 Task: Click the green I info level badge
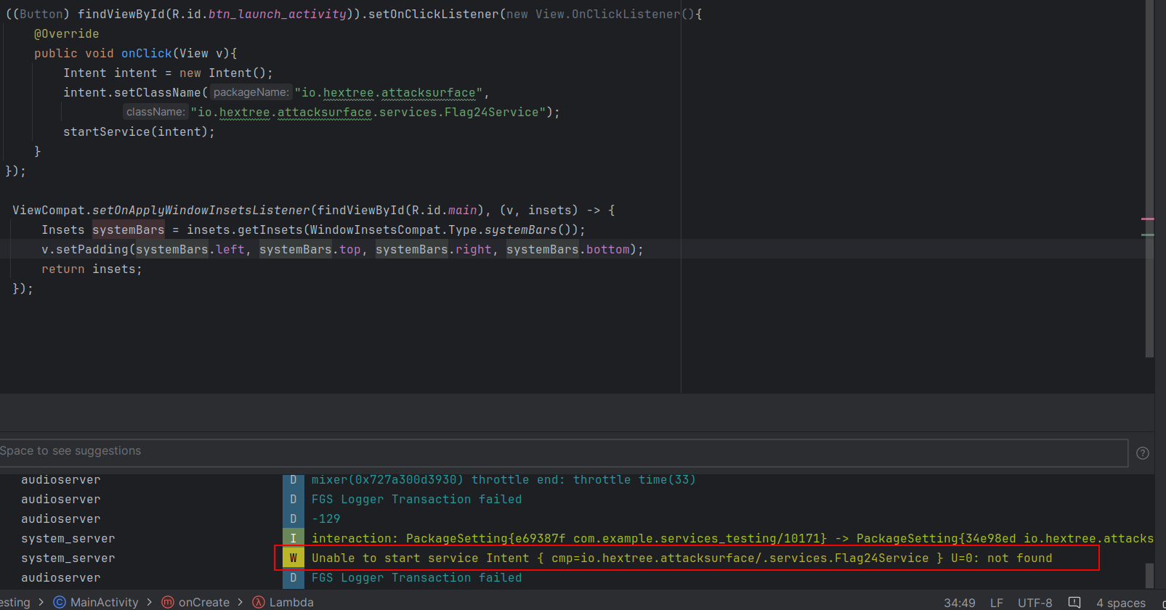point(293,539)
